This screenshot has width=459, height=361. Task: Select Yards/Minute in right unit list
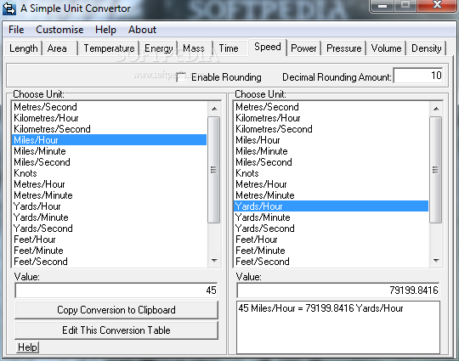tap(331, 217)
